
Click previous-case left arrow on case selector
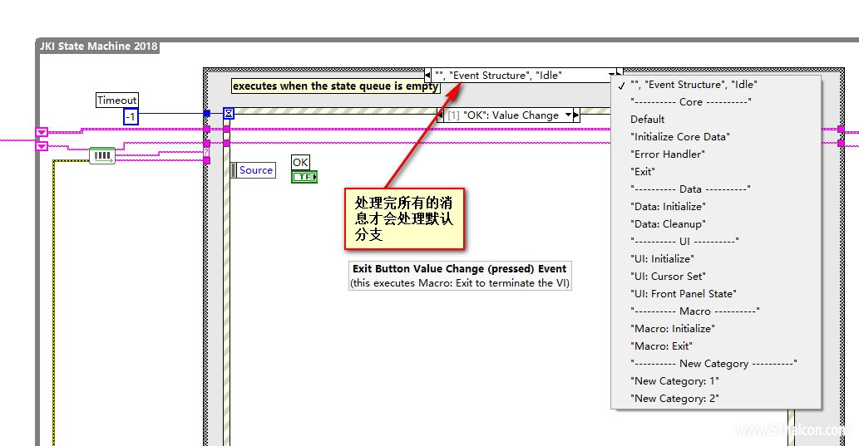[x=428, y=76]
